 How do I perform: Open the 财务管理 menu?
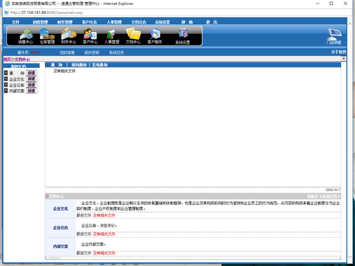(x=65, y=22)
